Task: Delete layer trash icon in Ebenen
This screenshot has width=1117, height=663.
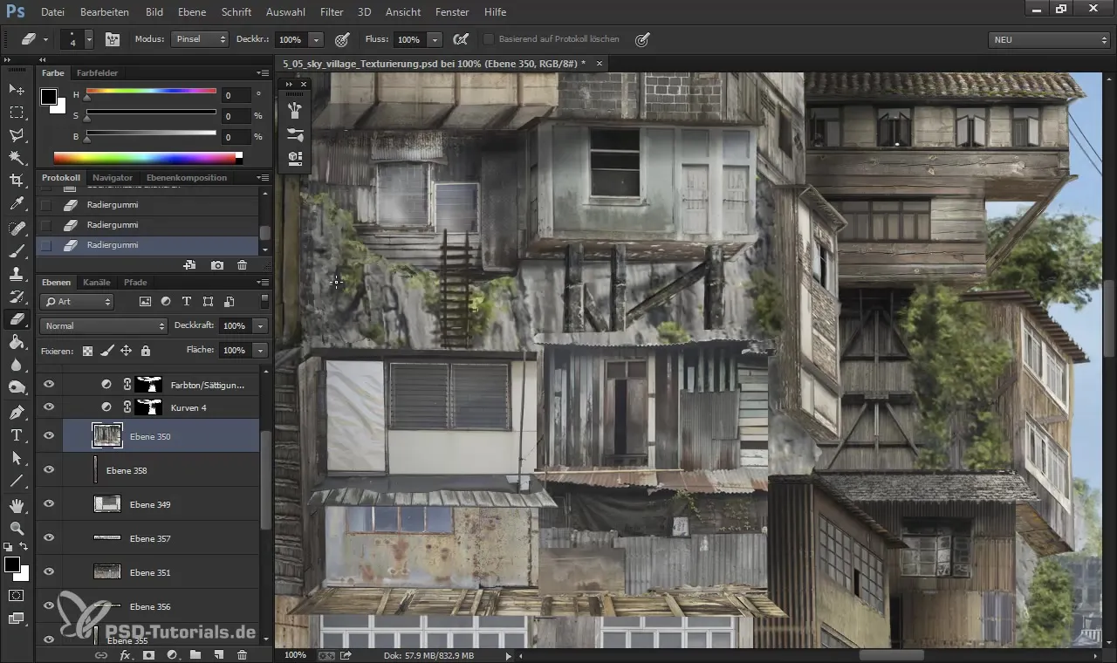Action: coord(243,654)
